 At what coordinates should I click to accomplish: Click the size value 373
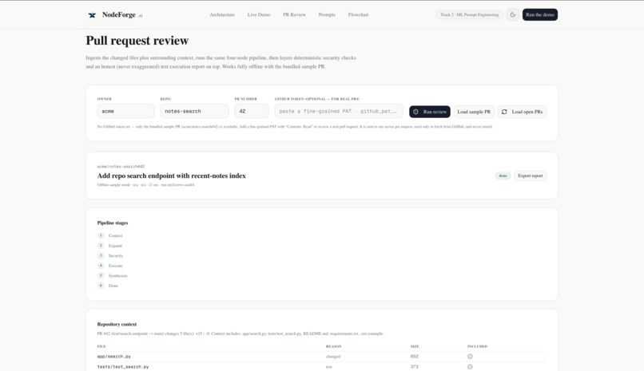(x=415, y=366)
